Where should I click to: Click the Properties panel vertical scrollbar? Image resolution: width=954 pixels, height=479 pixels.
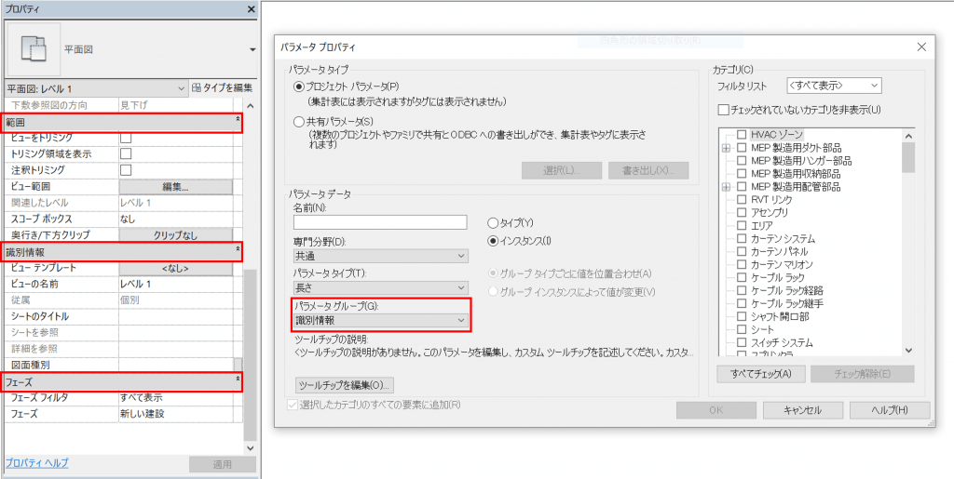click(x=250, y=356)
